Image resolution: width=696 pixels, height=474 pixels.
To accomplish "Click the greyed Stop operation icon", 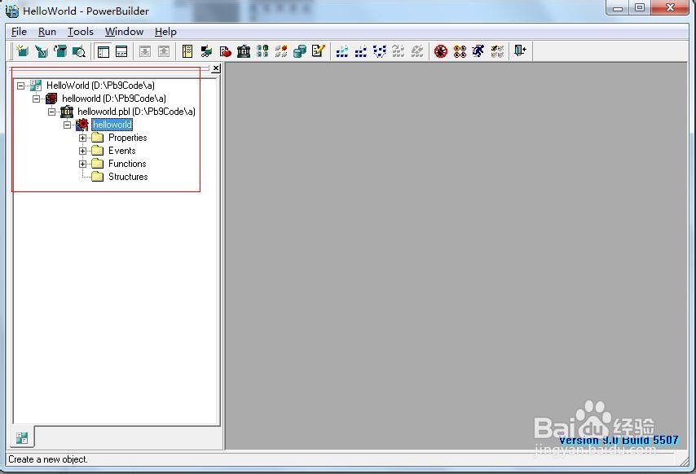I will point(416,51).
